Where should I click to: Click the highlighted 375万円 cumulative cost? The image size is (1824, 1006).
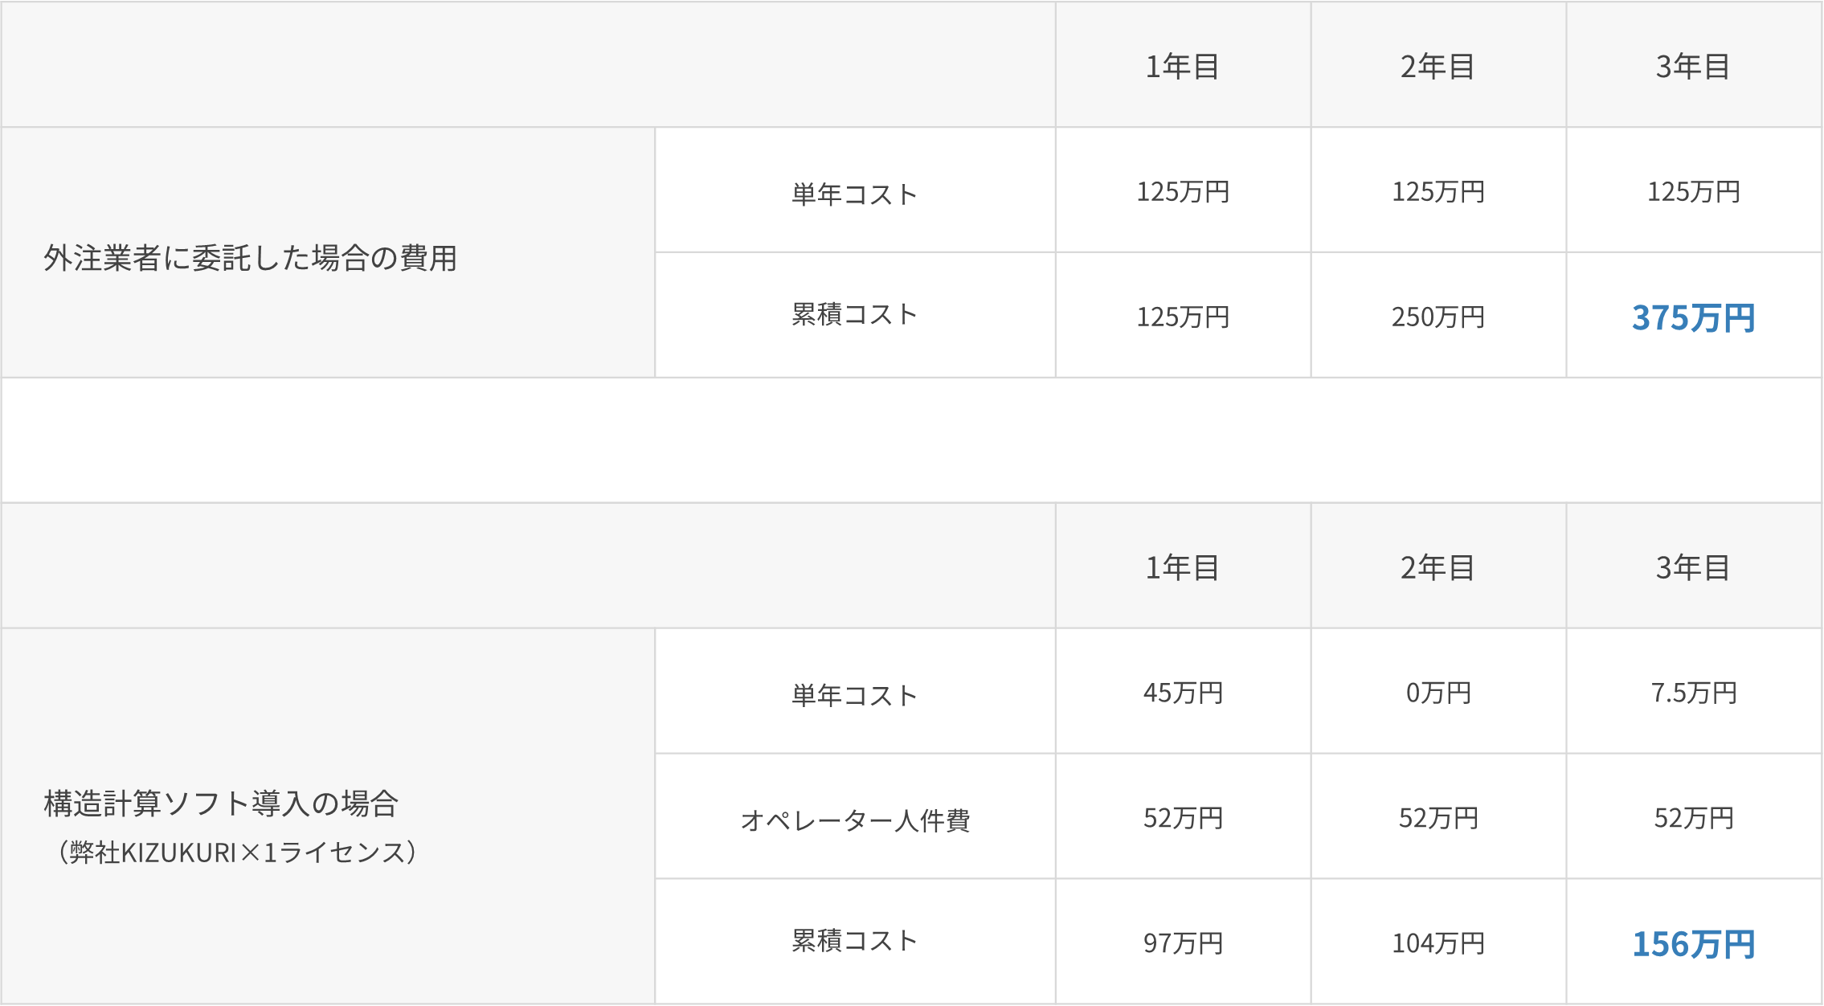coord(1693,317)
